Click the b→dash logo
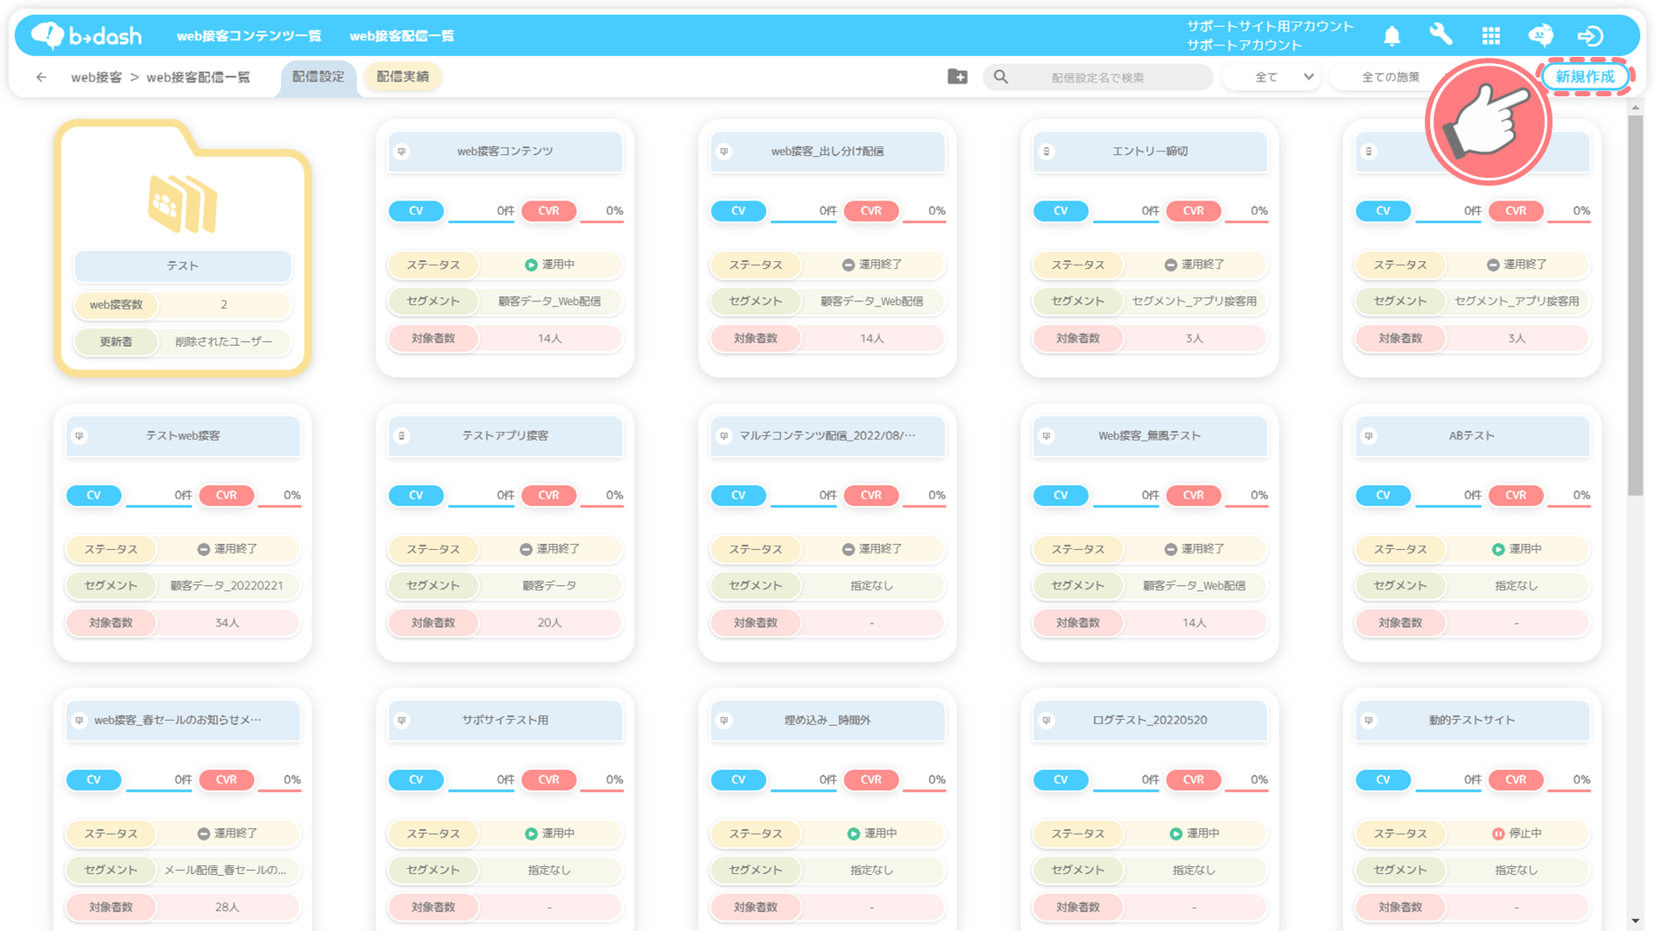Viewport: 1655px width, 931px height. pos(86,36)
